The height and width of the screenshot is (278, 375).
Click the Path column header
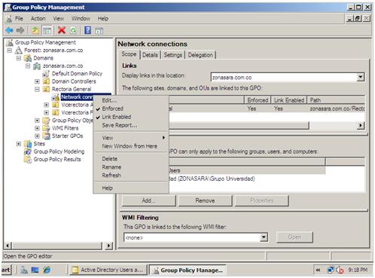337,100
